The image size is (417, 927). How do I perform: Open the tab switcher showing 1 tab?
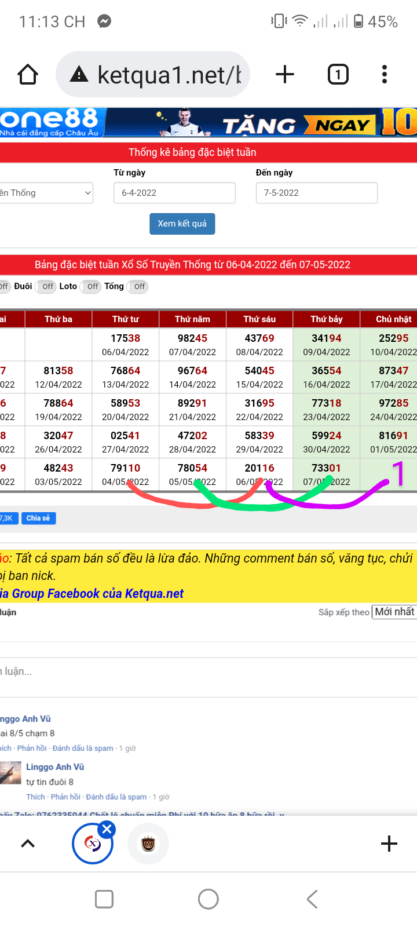tap(338, 74)
